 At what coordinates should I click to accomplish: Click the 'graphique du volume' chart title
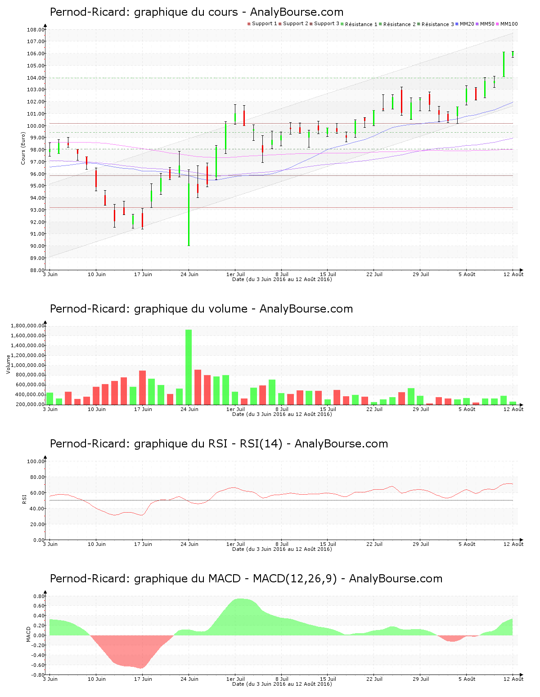pos(201,309)
